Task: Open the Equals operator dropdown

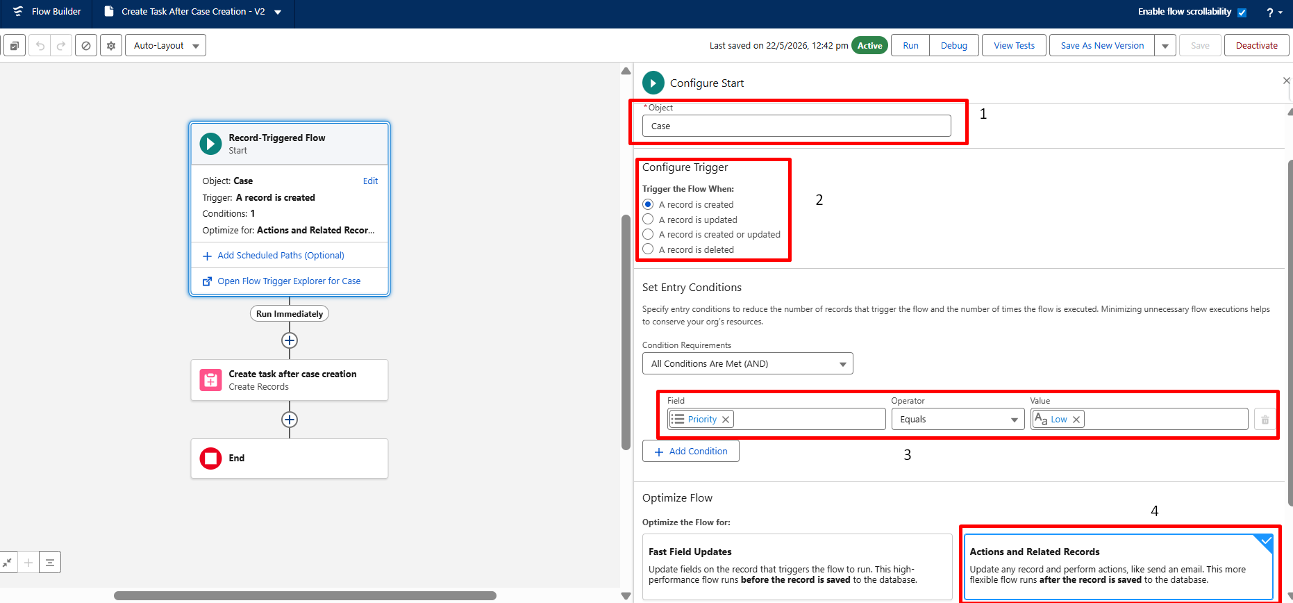Action: coord(958,420)
